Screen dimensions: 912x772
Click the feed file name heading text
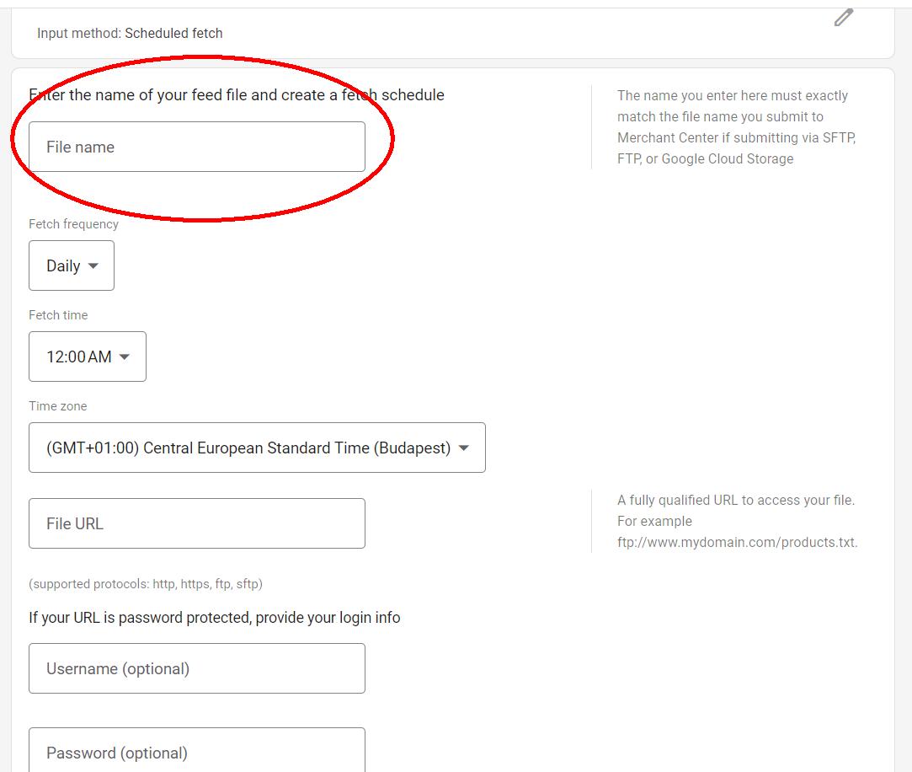point(237,95)
